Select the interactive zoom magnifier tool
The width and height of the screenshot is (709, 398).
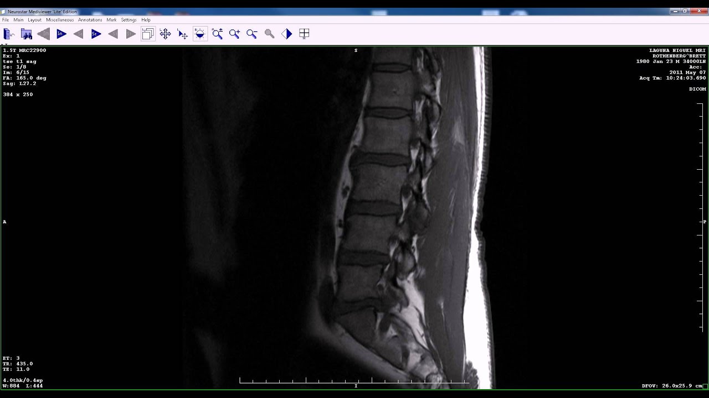point(217,34)
